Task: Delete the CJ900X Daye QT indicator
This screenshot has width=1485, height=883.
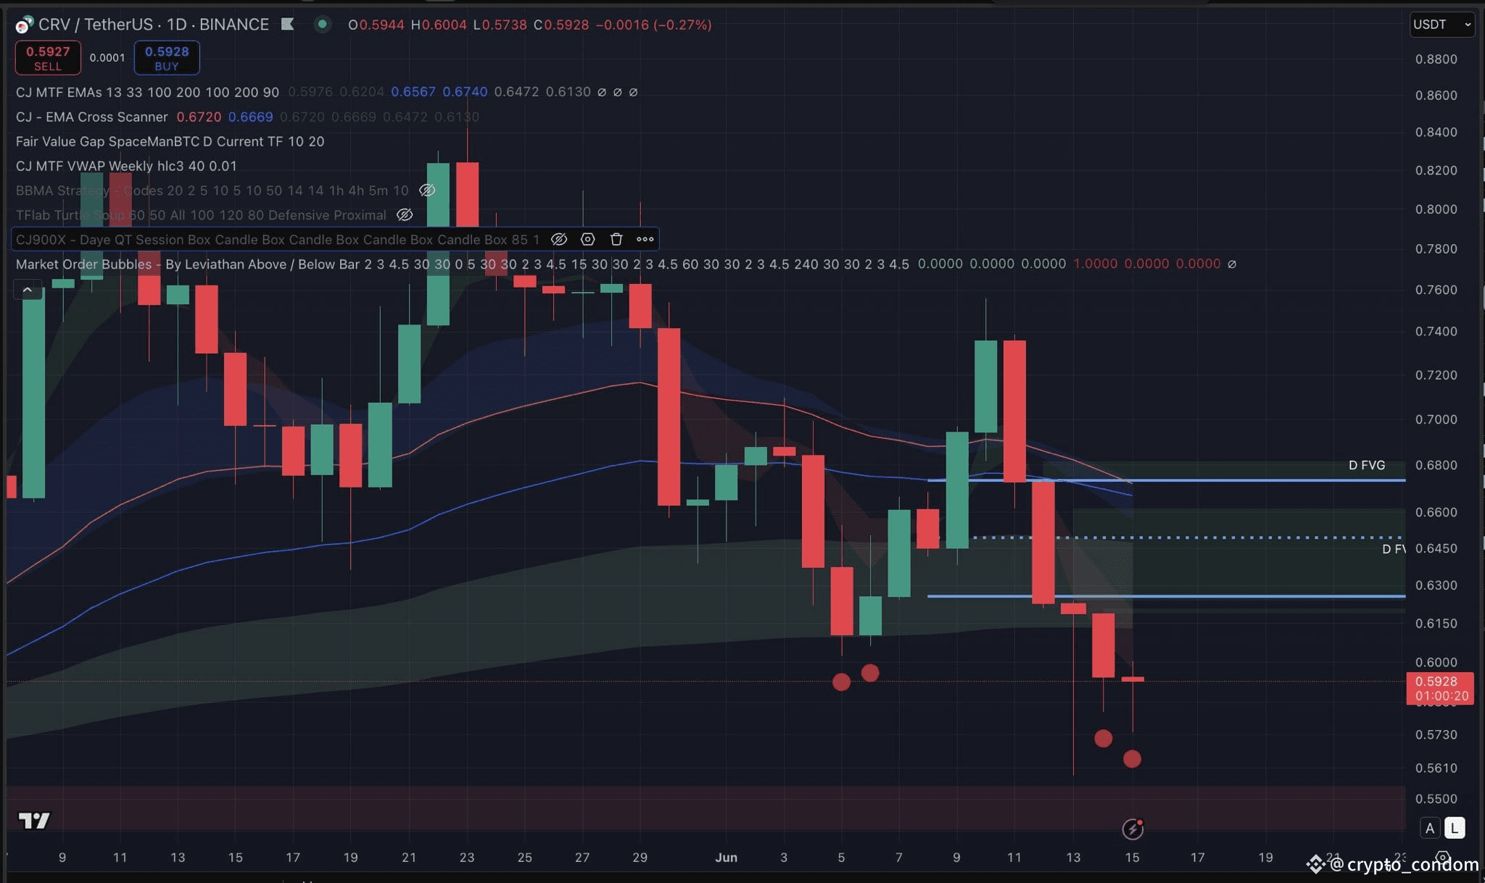Action: pyautogui.click(x=616, y=239)
